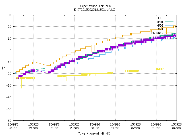
Task: Click the NPD2 legend label
Action: click(160, 25)
